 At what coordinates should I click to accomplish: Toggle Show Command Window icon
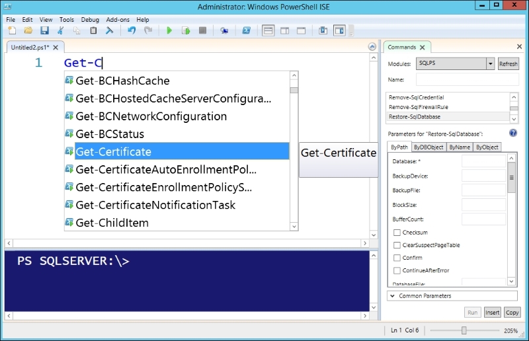(x=323, y=30)
